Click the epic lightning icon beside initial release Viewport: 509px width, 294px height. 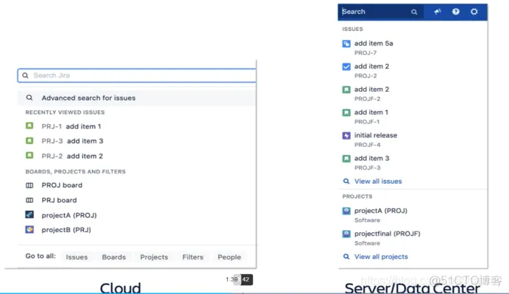pyautogui.click(x=346, y=136)
